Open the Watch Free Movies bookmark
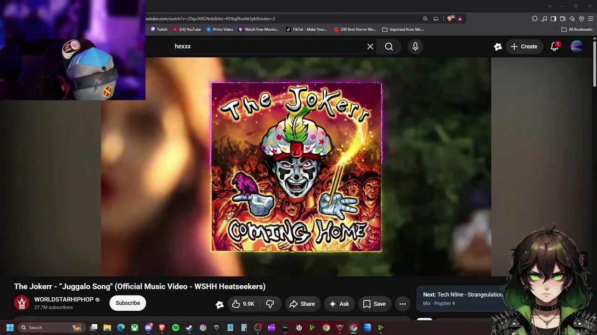The height and width of the screenshot is (335, 597). click(258, 29)
